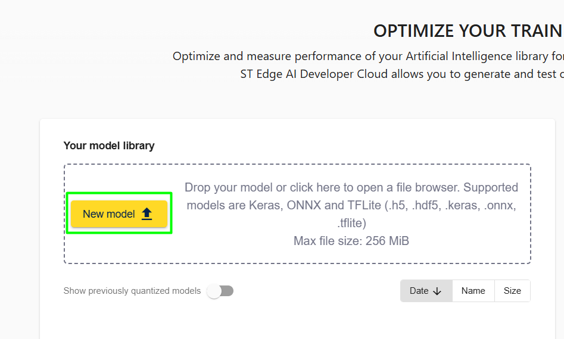Click the 'Your model library' heading
Screen dimensions: 564x339
click(109, 146)
